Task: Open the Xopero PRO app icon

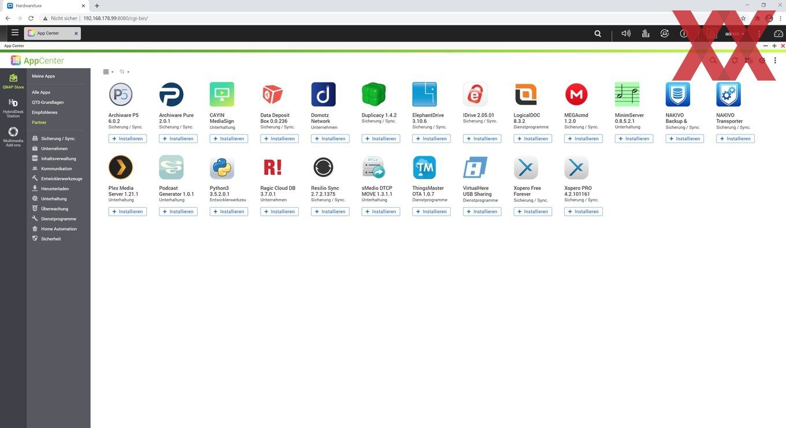Action: click(576, 167)
